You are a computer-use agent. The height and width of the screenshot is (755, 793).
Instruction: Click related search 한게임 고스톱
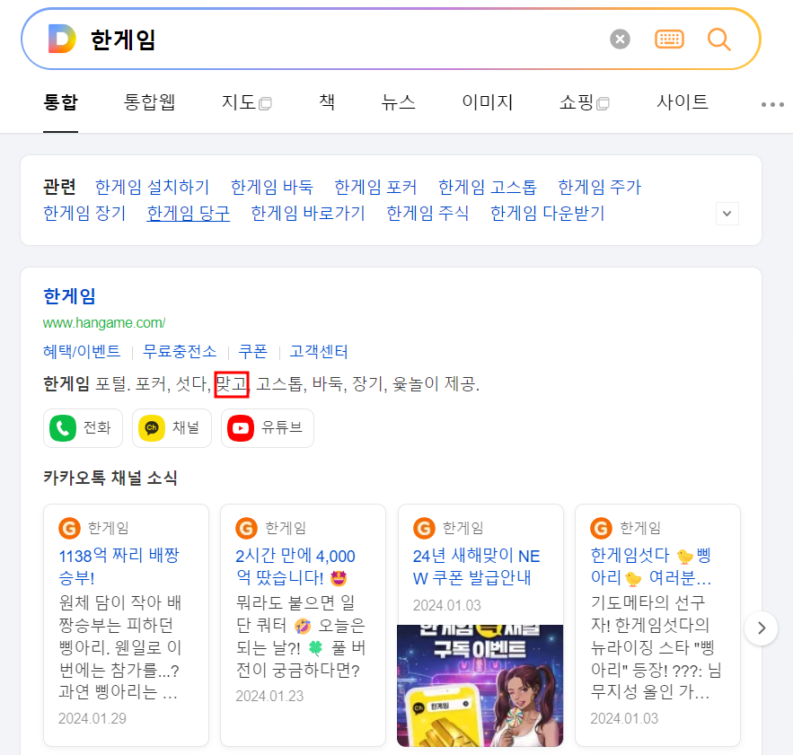pos(487,187)
